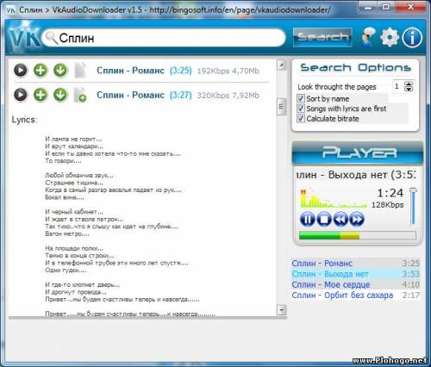Uncheck Songs with lyrics are first

(301, 109)
